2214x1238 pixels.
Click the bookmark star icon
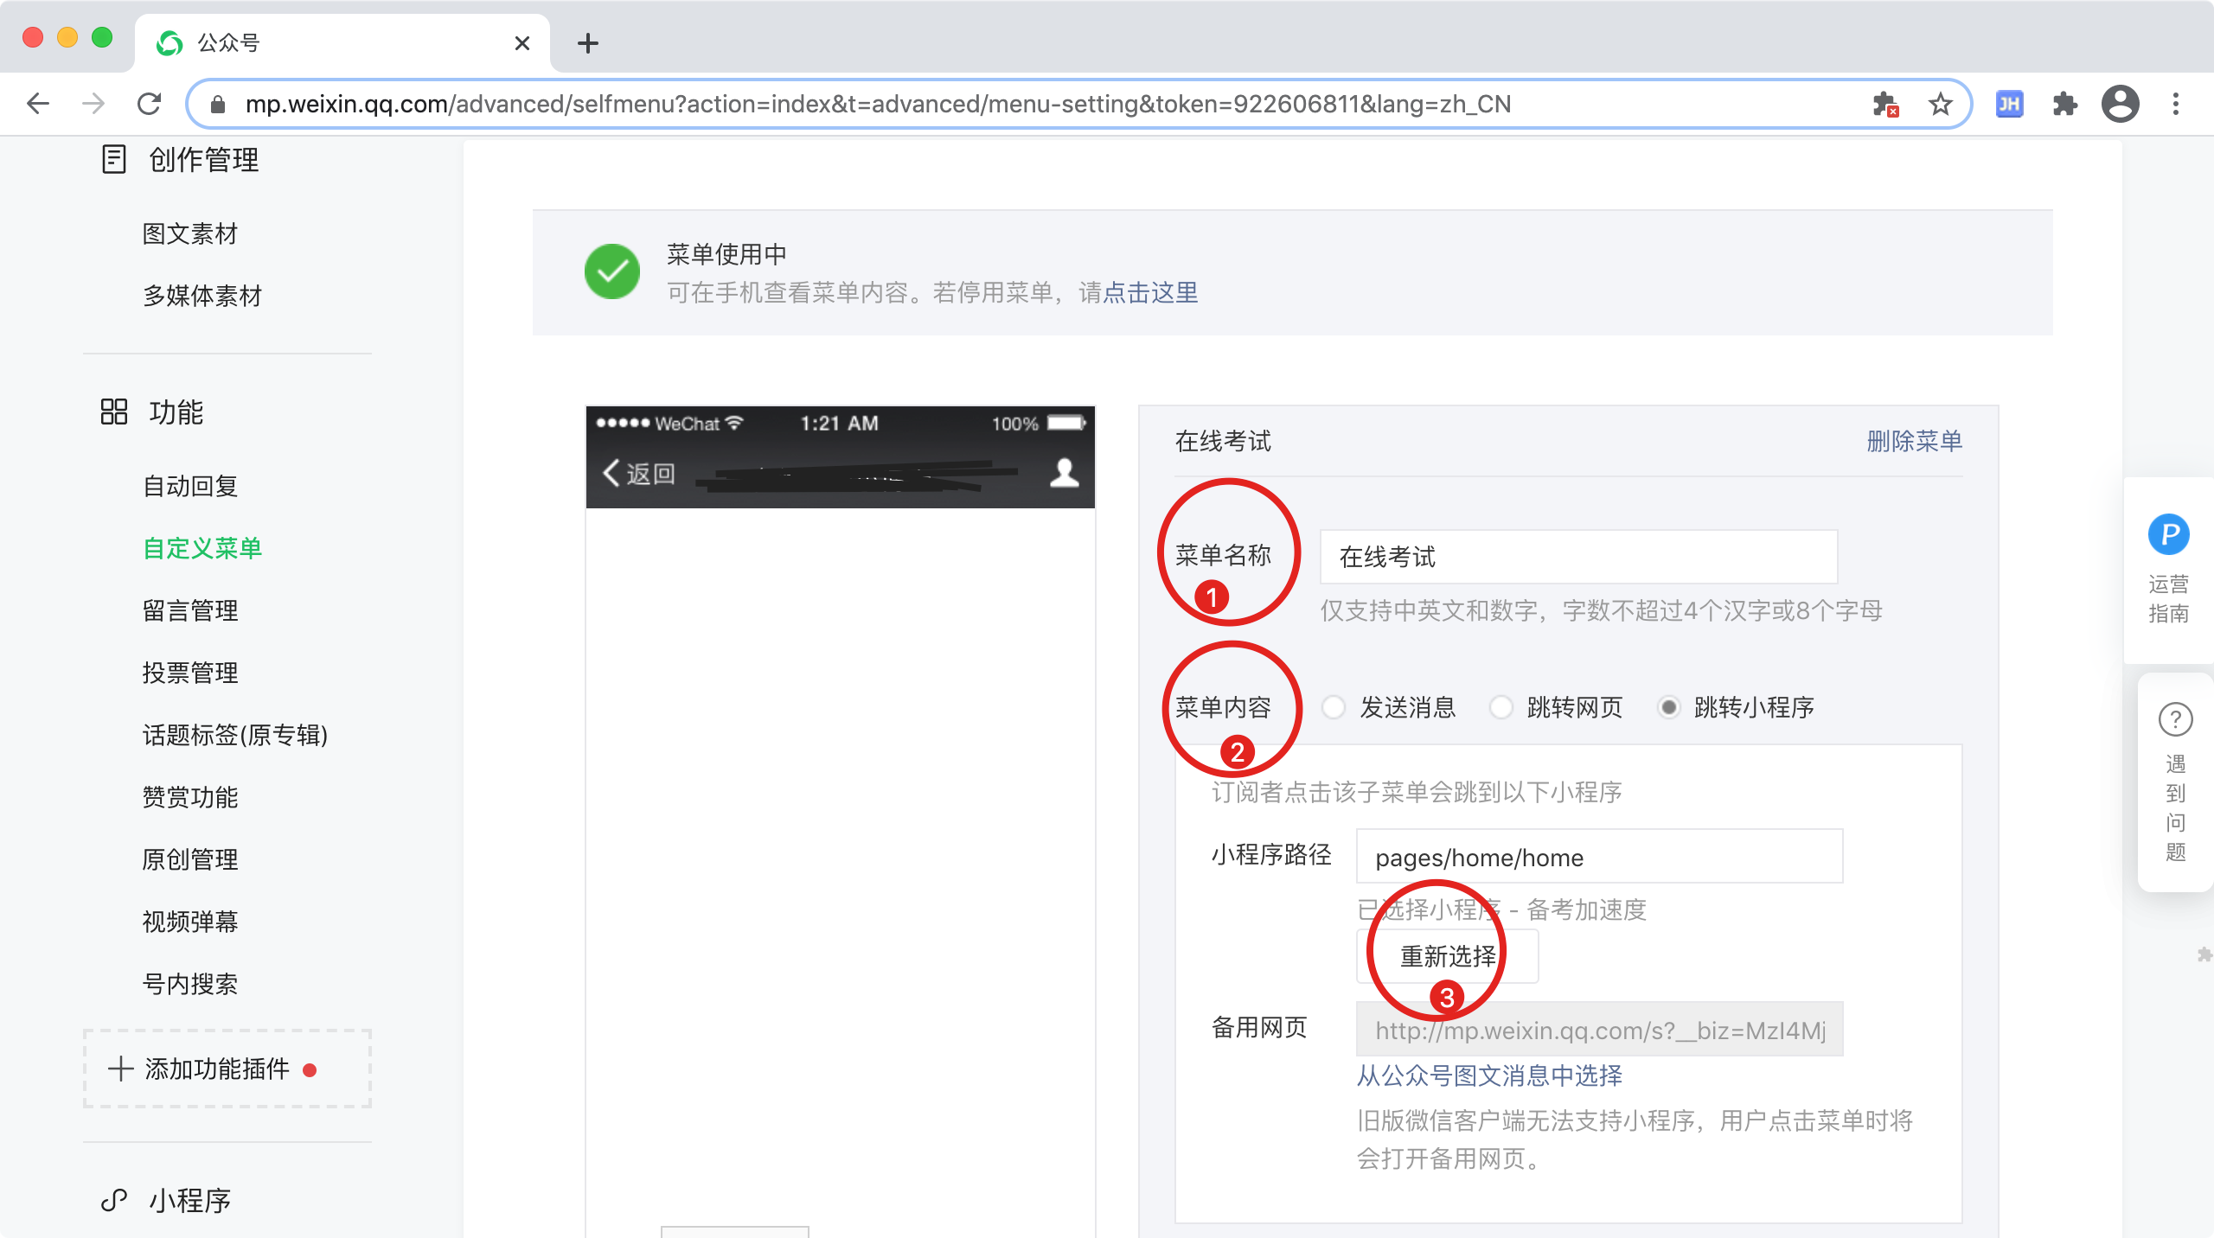[1940, 104]
